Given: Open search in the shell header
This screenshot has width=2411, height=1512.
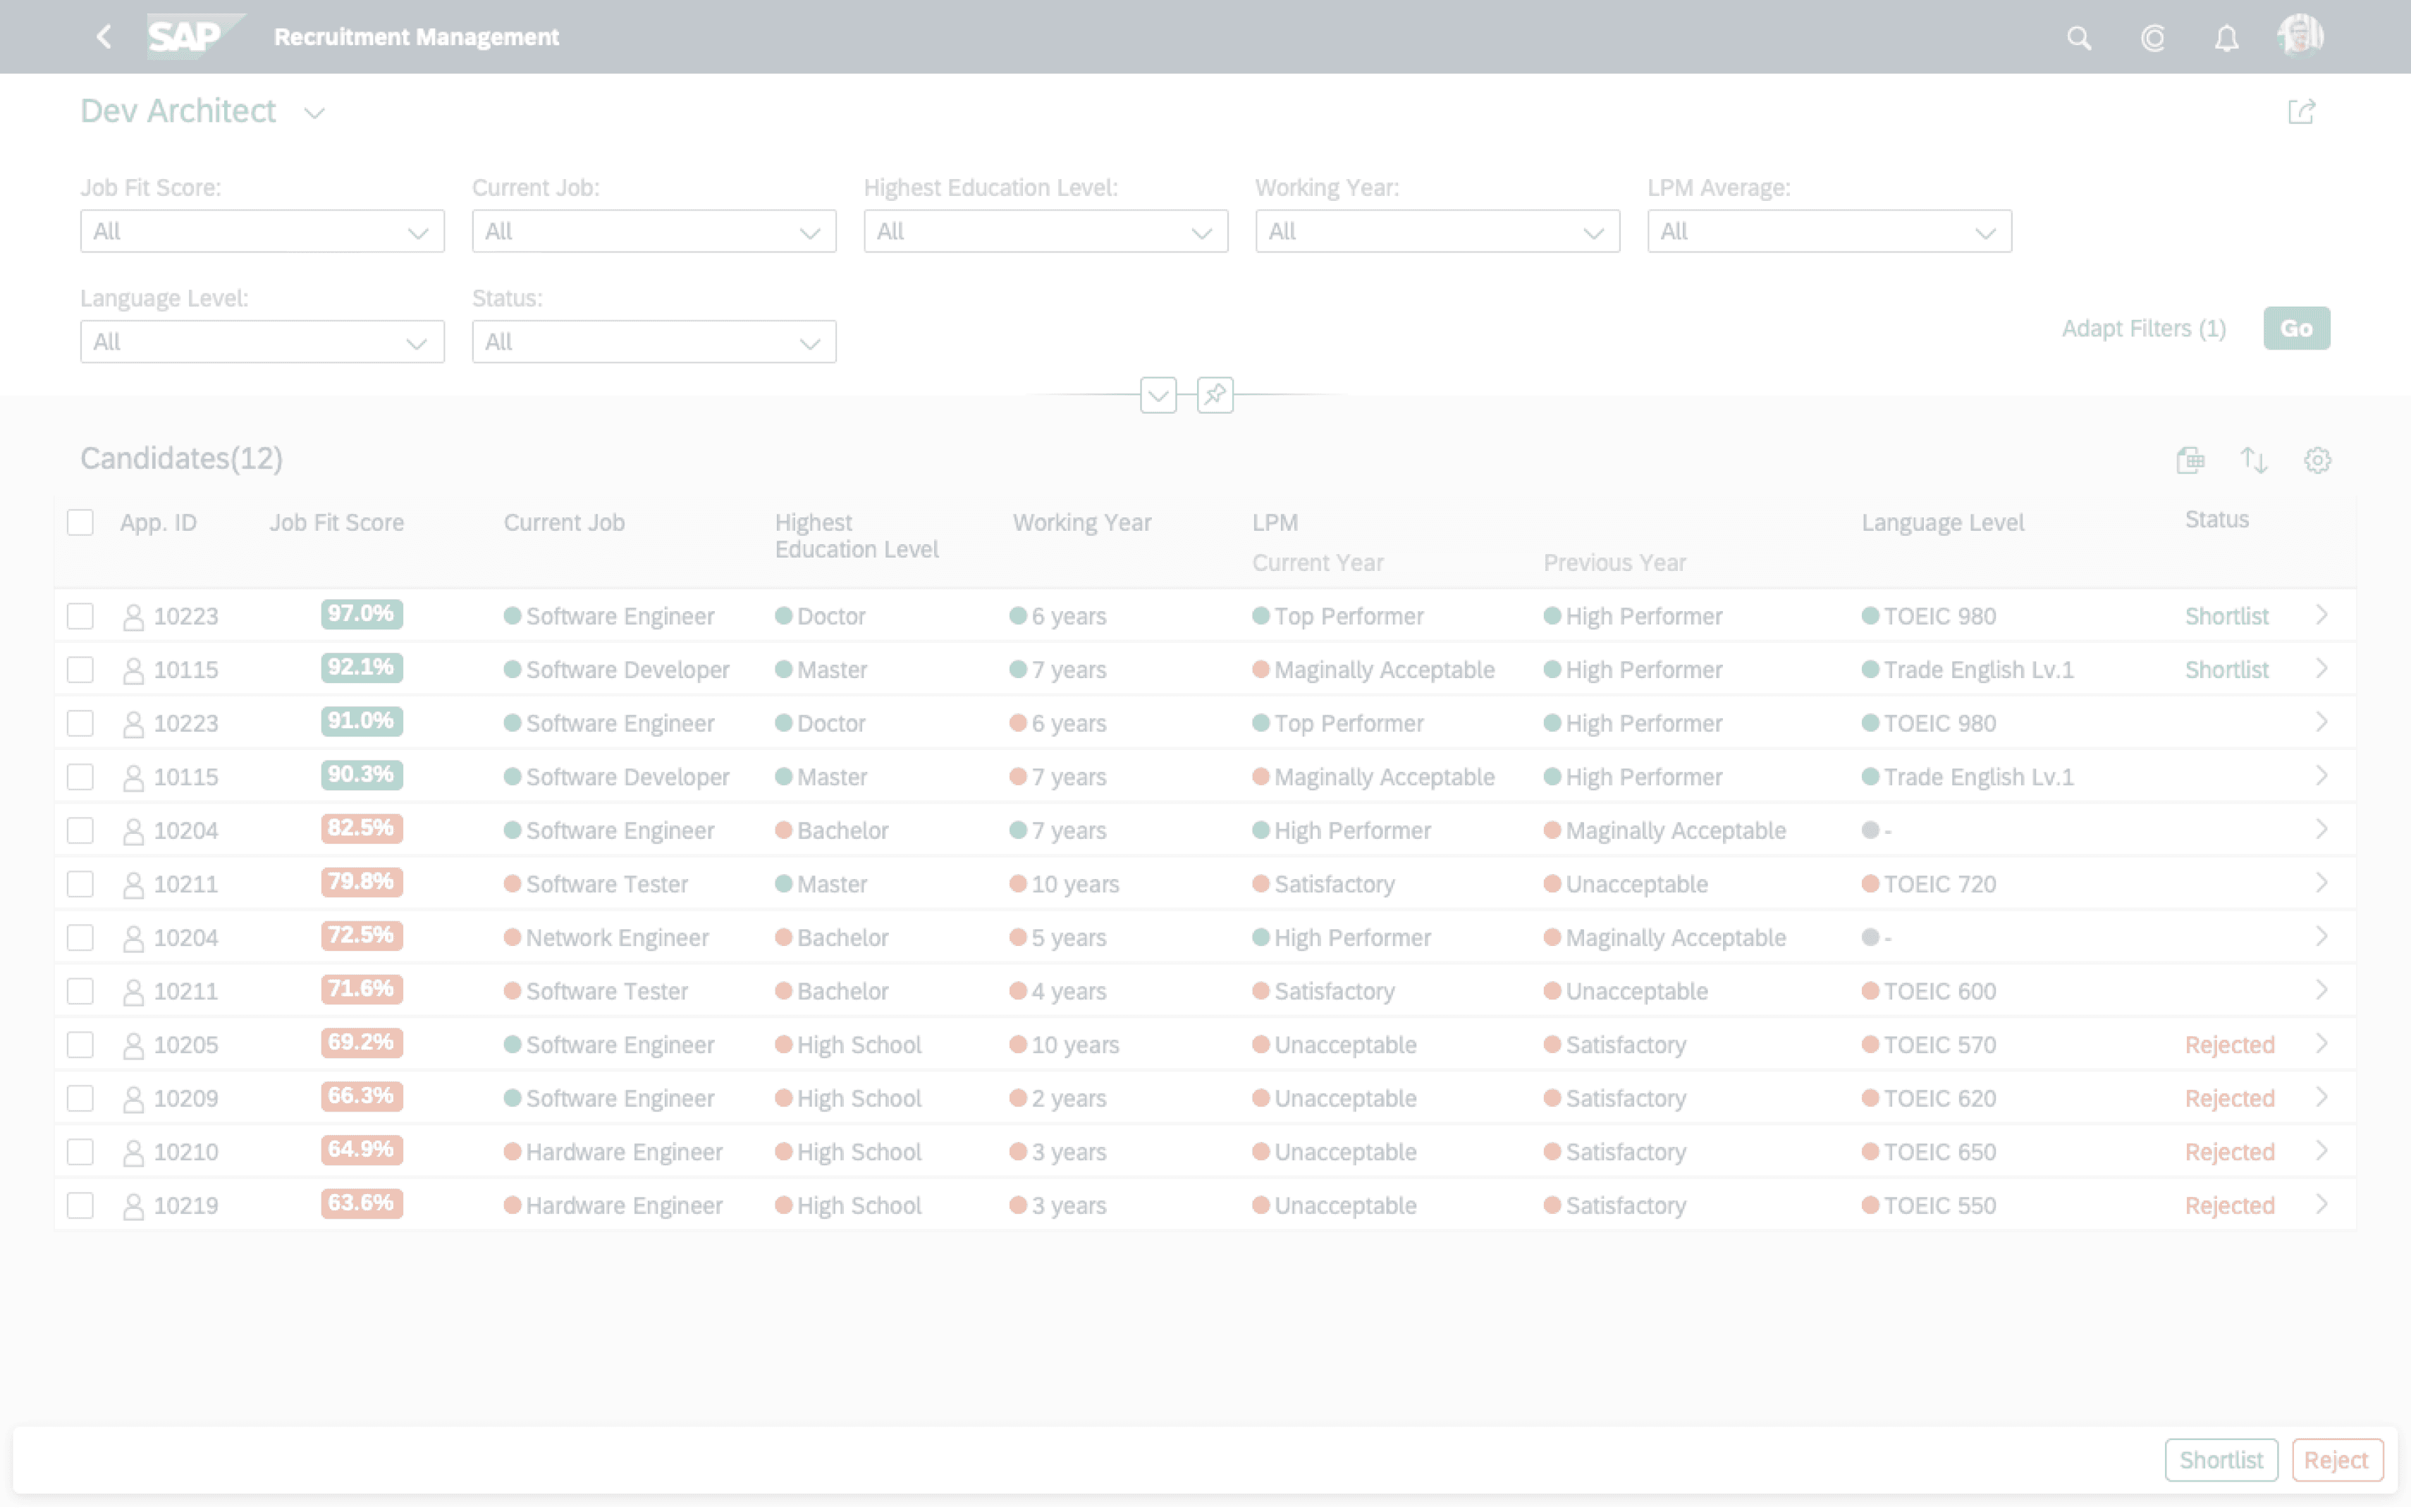Looking at the screenshot, I should 2078,38.
